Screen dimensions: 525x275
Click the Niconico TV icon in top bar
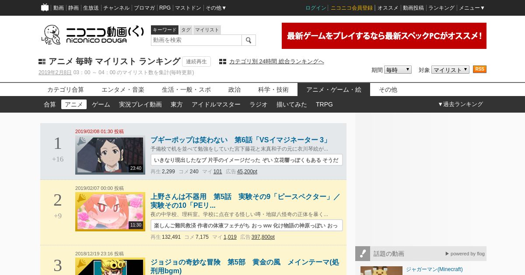point(45,7)
